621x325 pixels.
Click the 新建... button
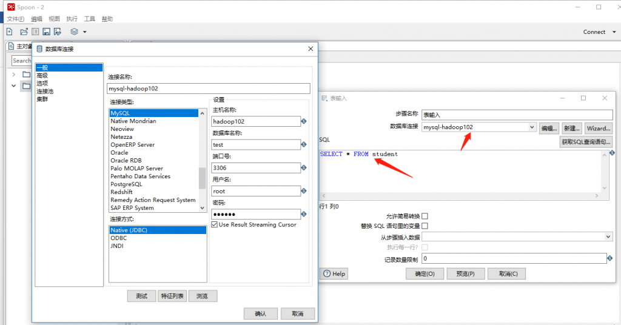pos(571,129)
